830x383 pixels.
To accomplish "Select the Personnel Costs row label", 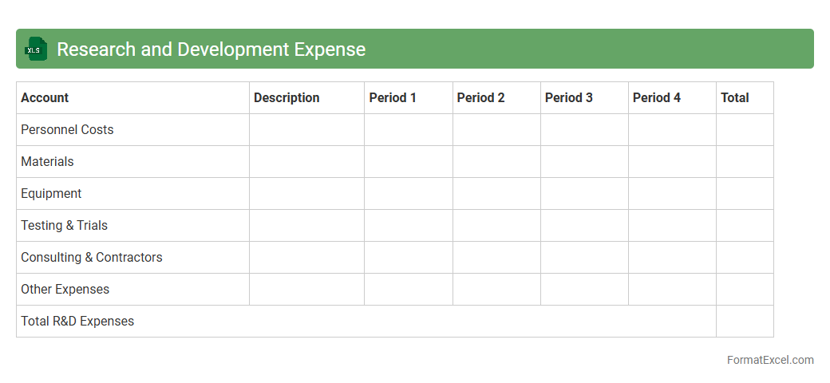I will point(67,130).
